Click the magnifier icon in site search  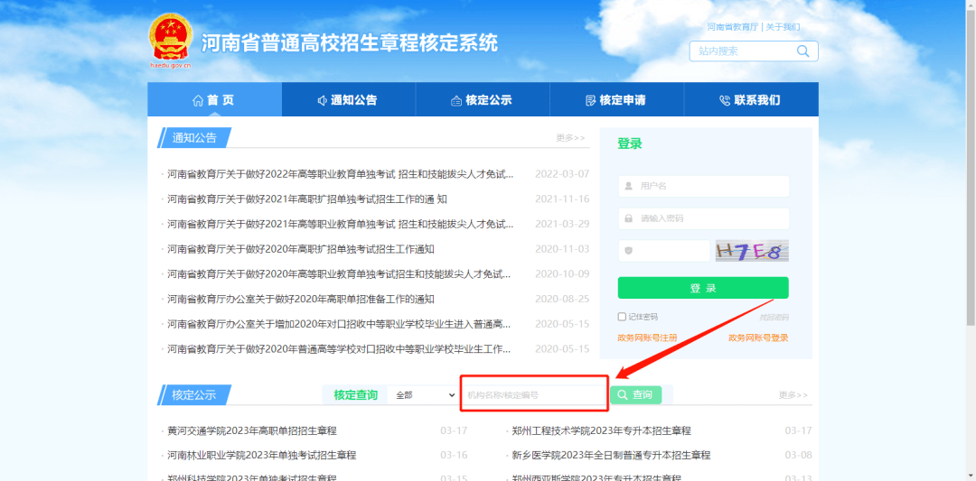pyautogui.click(x=803, y=51)
